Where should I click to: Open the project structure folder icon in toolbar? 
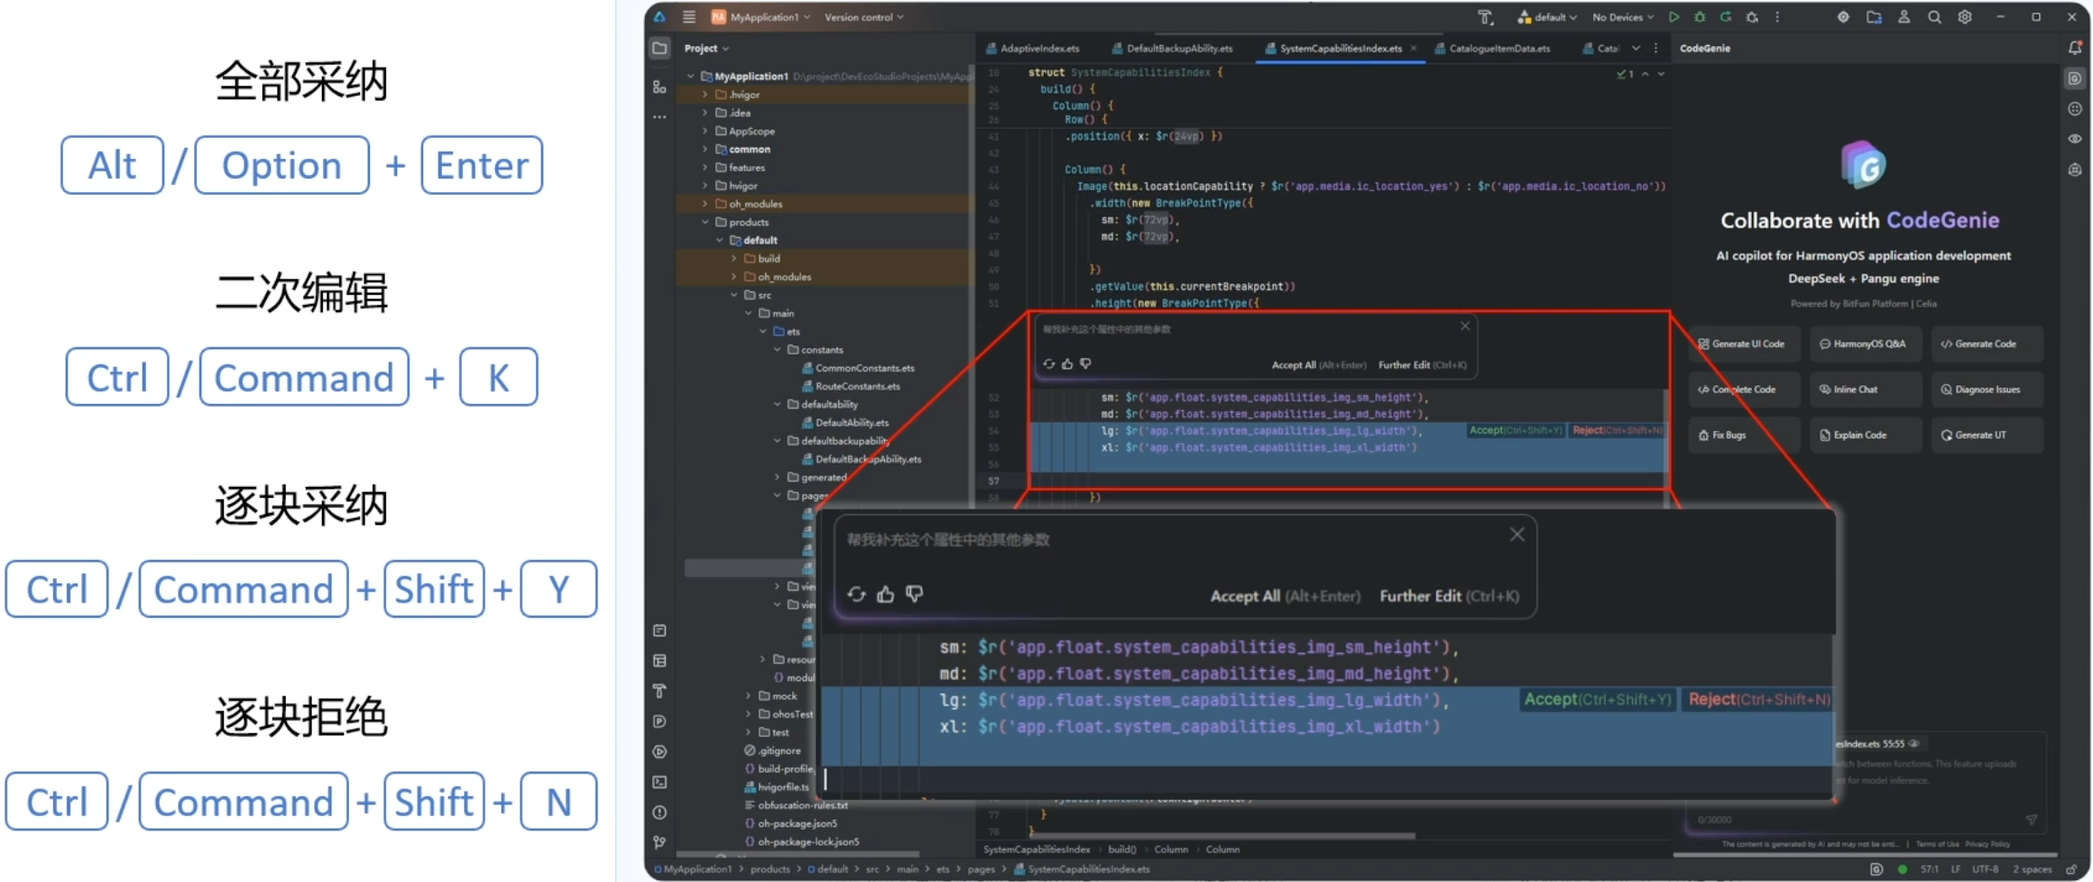pos(1874,16)
